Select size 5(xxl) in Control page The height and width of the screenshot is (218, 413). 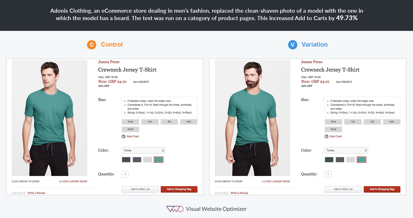click(130, 129)
